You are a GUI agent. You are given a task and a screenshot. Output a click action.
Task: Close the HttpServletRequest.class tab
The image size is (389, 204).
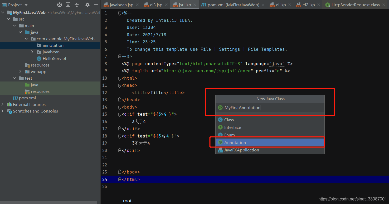click(x=384, y=5)
